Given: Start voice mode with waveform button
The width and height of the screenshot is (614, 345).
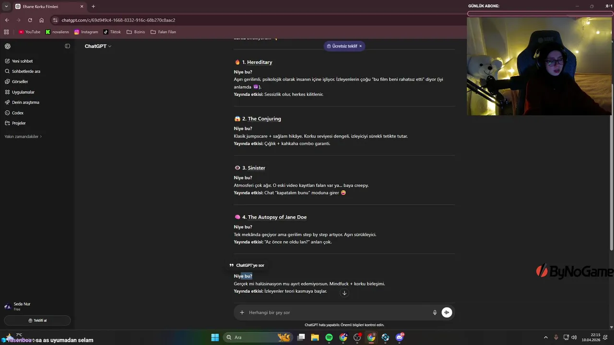Looking at the screenshot, I should click(447, 312).
